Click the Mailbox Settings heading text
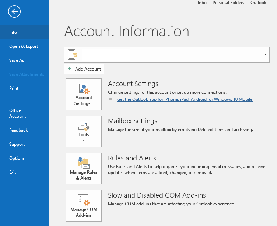The image size is (277, 226). coord(133,121)
